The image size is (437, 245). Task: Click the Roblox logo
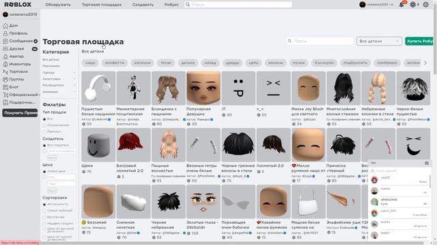coord(18,5)
